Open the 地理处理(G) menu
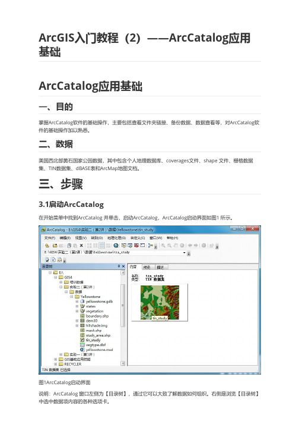Image resolution: width=299 pixels, height=424 pixels. tap(117, 238)
